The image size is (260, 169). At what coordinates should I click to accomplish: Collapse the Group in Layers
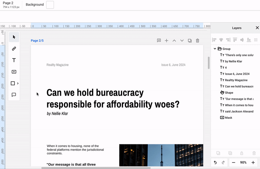(215, 49)
